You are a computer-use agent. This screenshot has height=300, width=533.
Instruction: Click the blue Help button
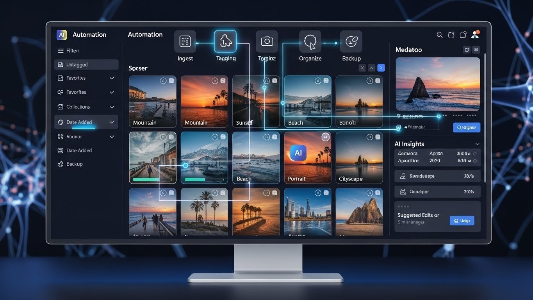(462, 221)
